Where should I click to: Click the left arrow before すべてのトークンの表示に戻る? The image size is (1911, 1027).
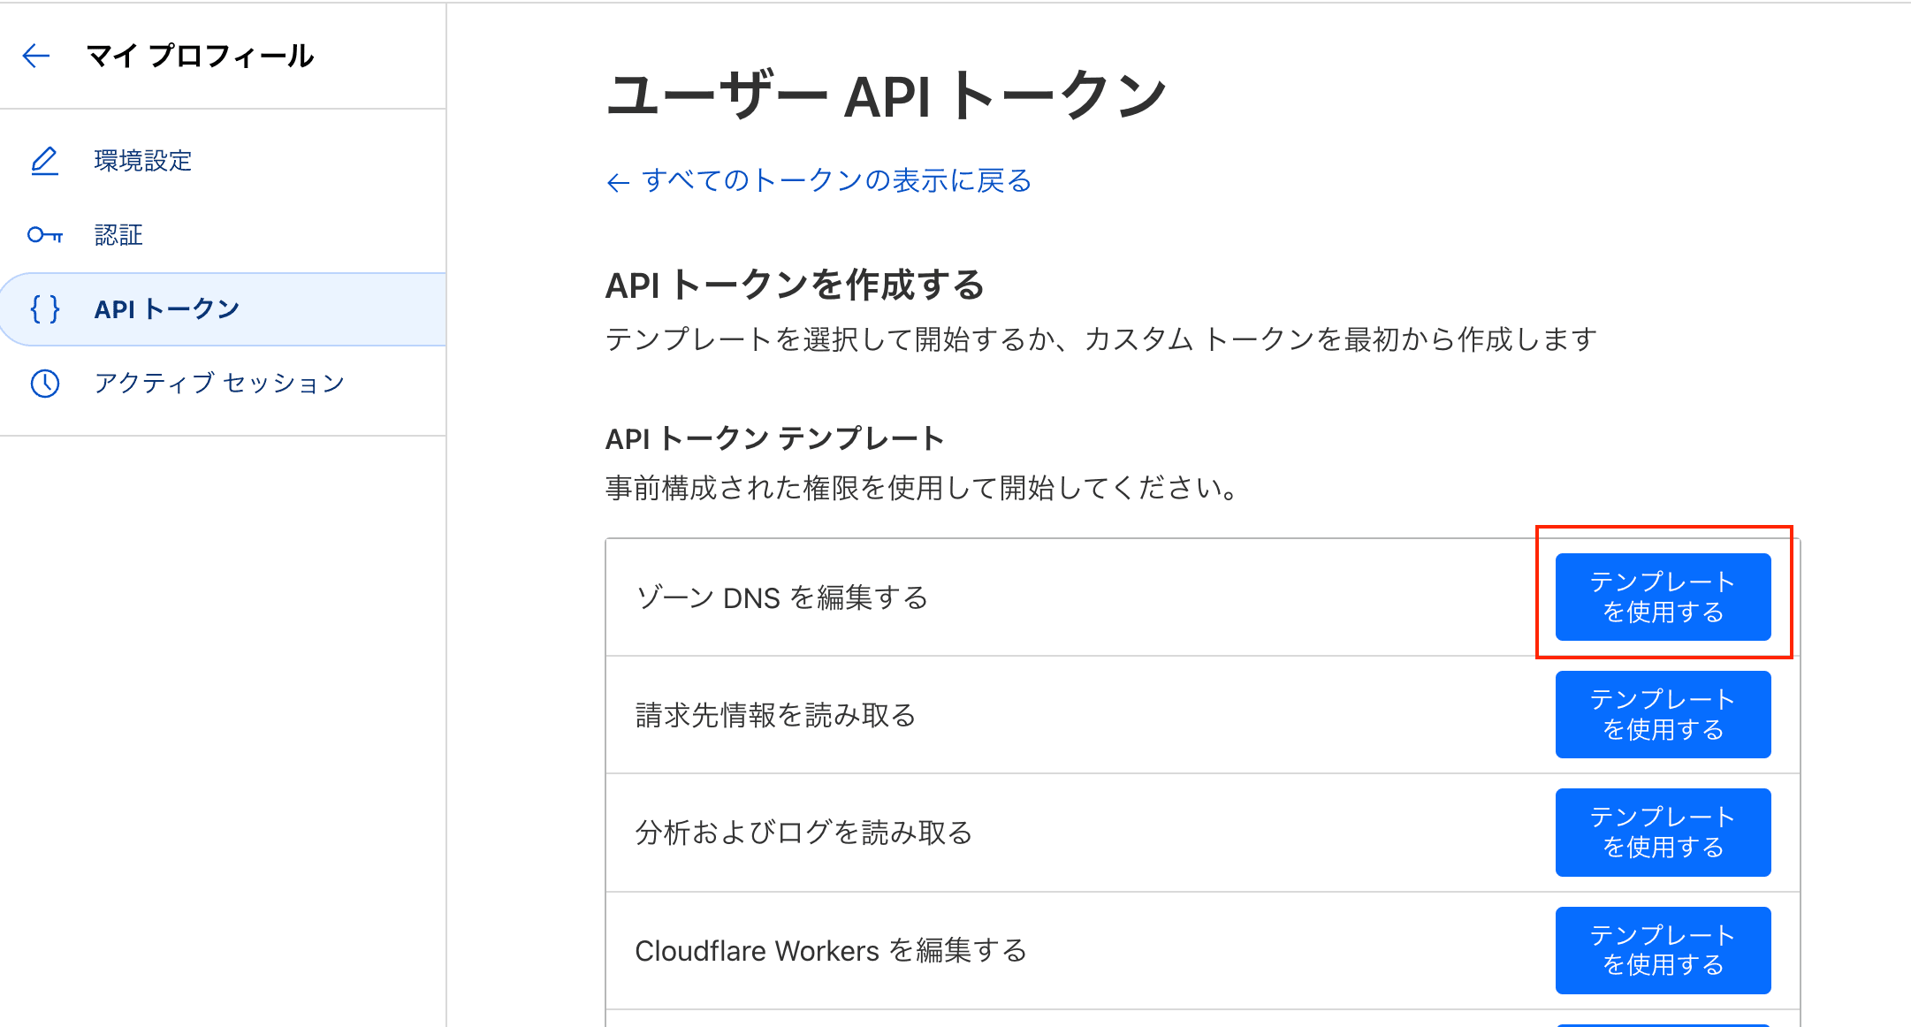(x=618, y=183)
